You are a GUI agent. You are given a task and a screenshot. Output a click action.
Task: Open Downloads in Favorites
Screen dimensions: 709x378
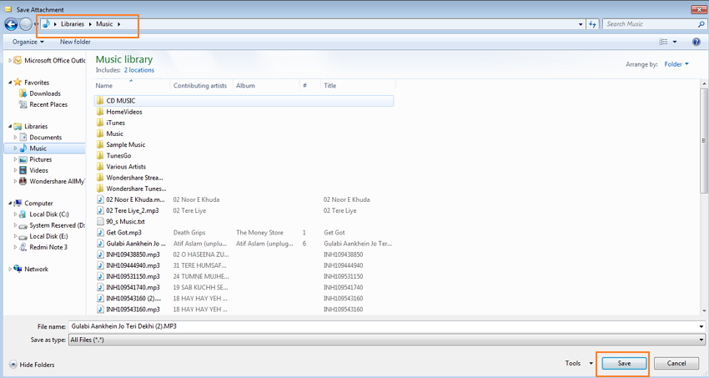[x=45, y=93]
